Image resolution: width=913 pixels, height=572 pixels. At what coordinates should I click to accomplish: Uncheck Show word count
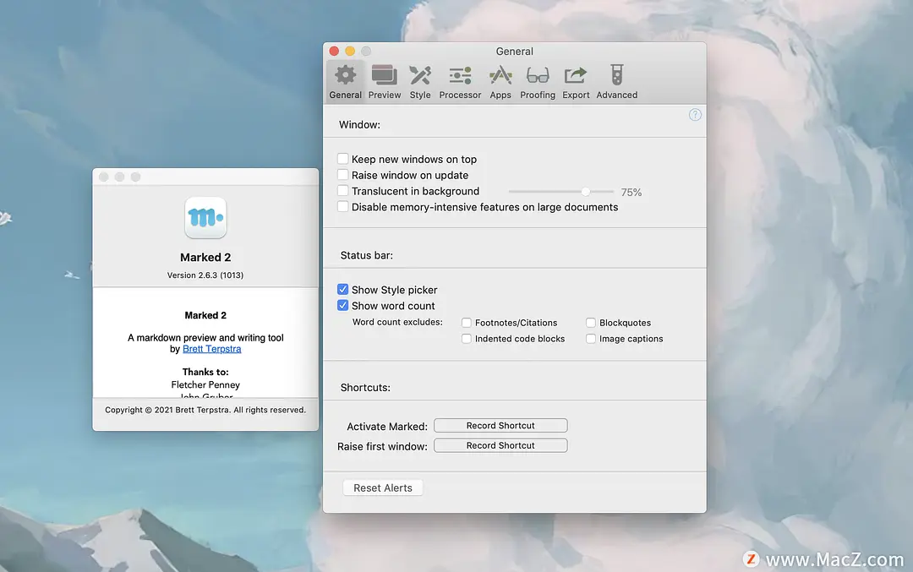[343, 305]
